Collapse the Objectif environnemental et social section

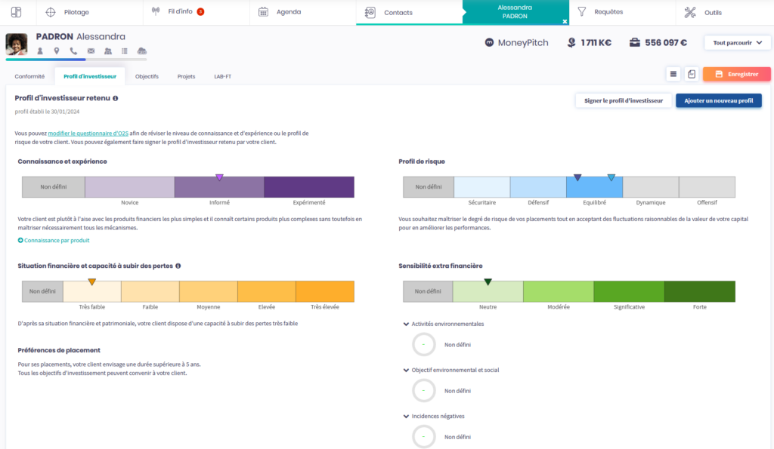point(406,370)
